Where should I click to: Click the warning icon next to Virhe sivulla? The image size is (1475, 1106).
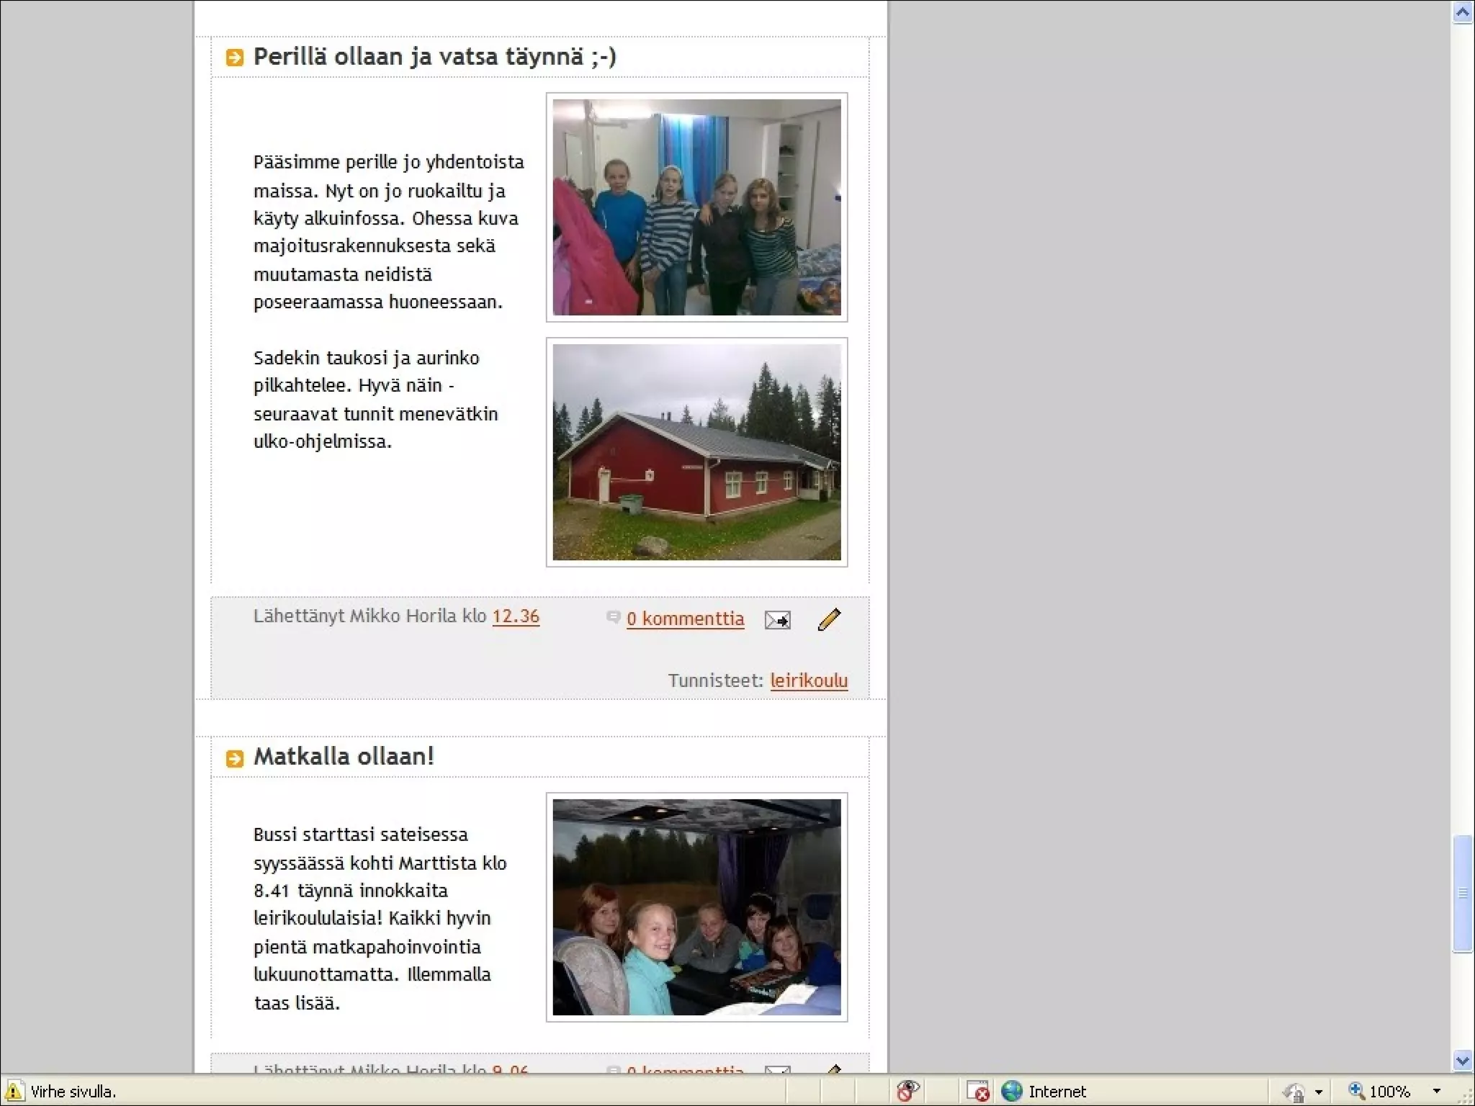tap(13, 1091)
